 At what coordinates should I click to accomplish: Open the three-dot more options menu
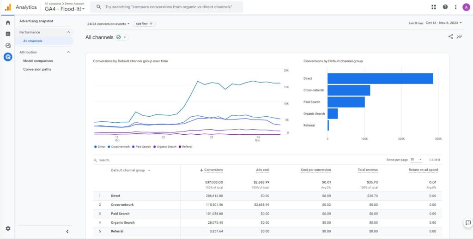coord(455,7)
